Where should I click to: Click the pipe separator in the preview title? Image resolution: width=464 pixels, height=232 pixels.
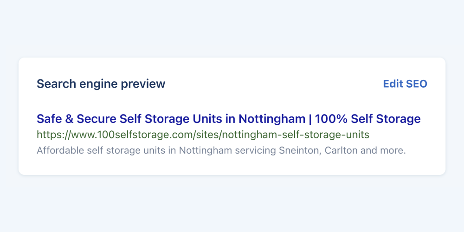(310, 119)
